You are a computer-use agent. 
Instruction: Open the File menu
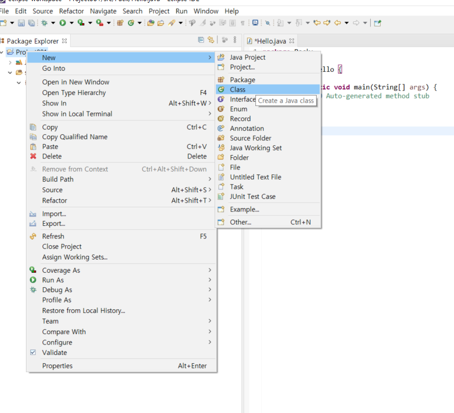[x=4, y=11]
